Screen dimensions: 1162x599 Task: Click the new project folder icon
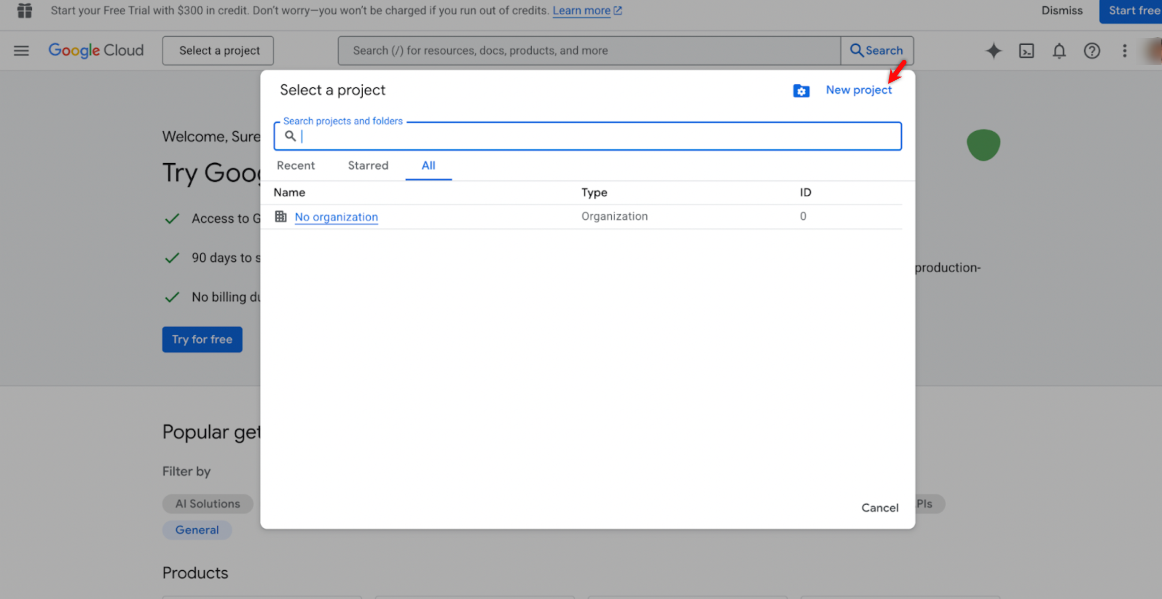pos(801,91)
